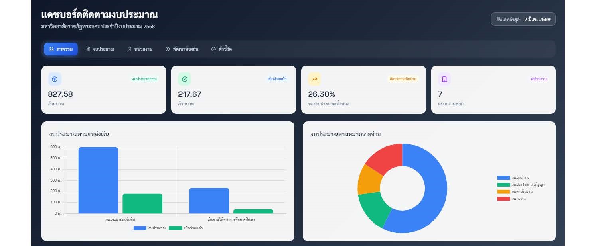The height and width of the screenshot is (246, 596).
Task: Click the map pin icon beside พัฒนาท้องถิ่น
Action: [x=168, y=49]
